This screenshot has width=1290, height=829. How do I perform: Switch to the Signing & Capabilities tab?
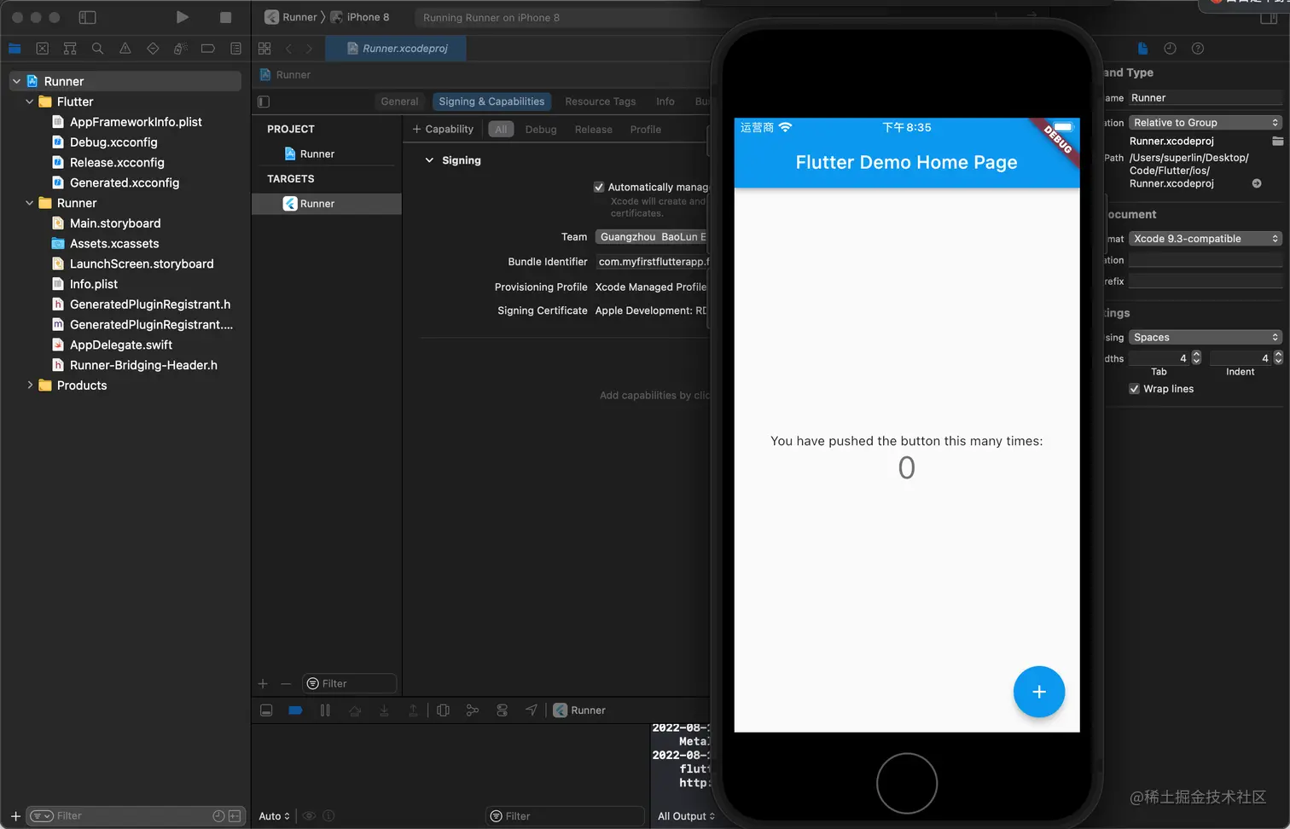point(491,101)
